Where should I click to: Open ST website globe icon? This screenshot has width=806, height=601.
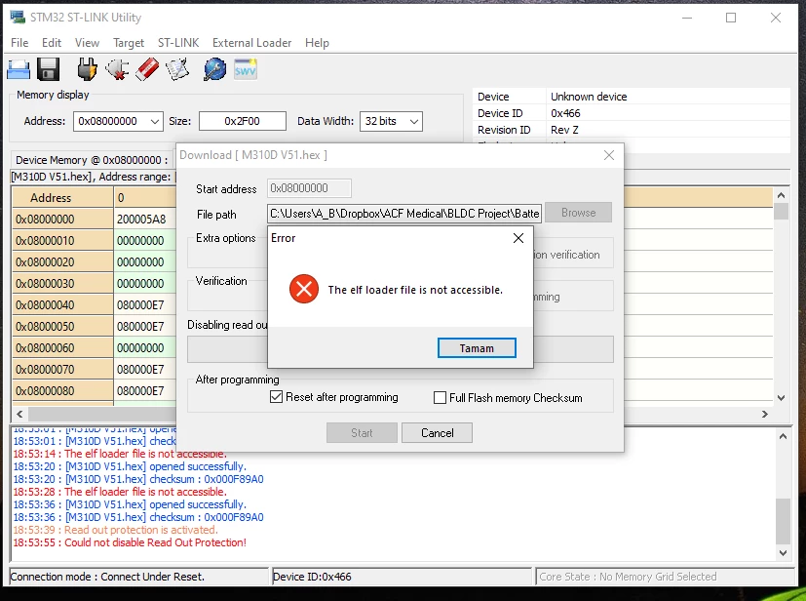tap(214, 69)
